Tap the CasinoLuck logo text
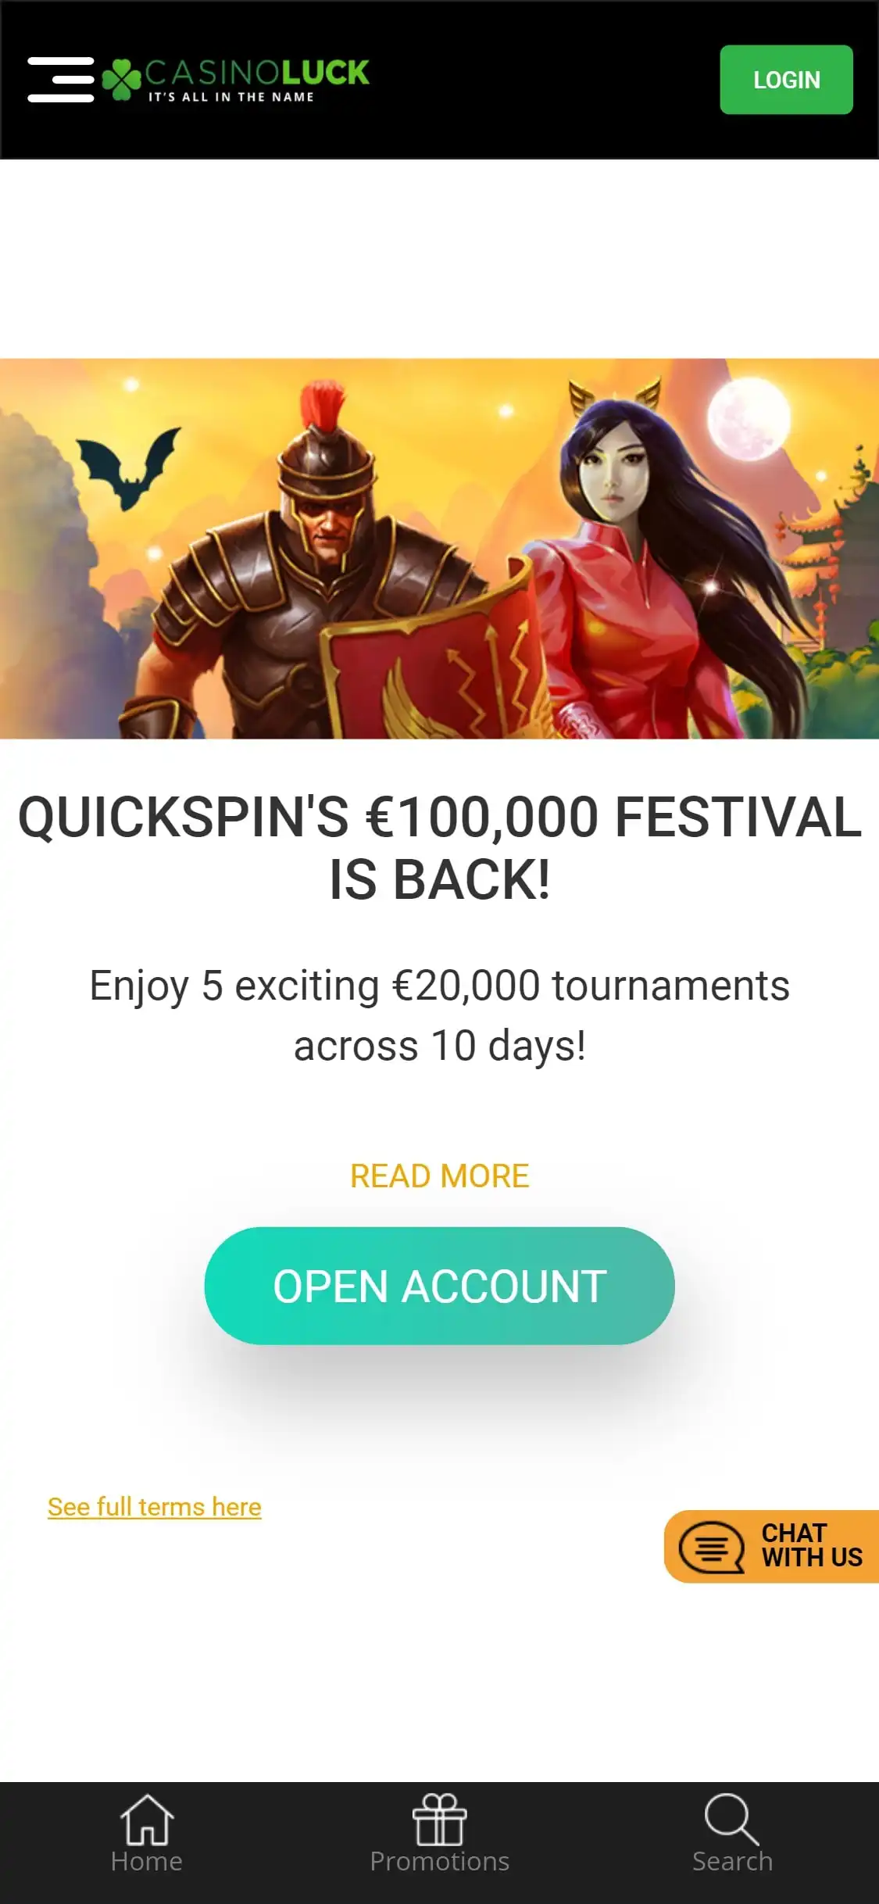879x1904 pixels. tap(256, 80)
